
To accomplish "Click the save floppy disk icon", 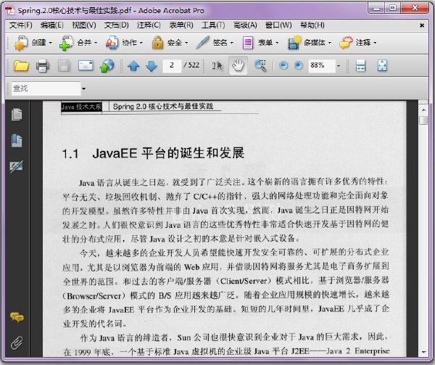I will click(x=64, y=66).
